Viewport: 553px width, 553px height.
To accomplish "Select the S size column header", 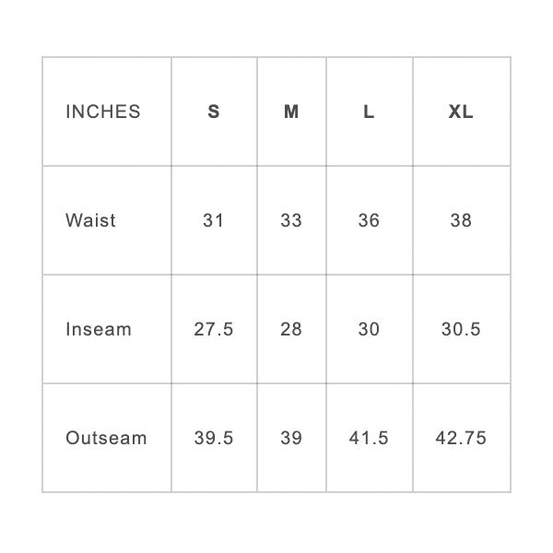I will tap(214, 112).
